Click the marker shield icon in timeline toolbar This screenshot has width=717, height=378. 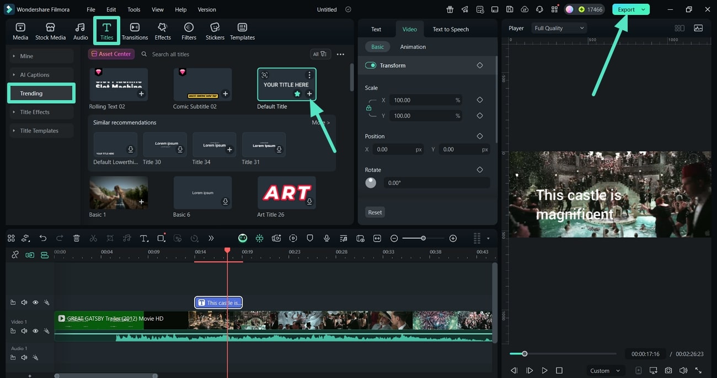coord(310,238)
